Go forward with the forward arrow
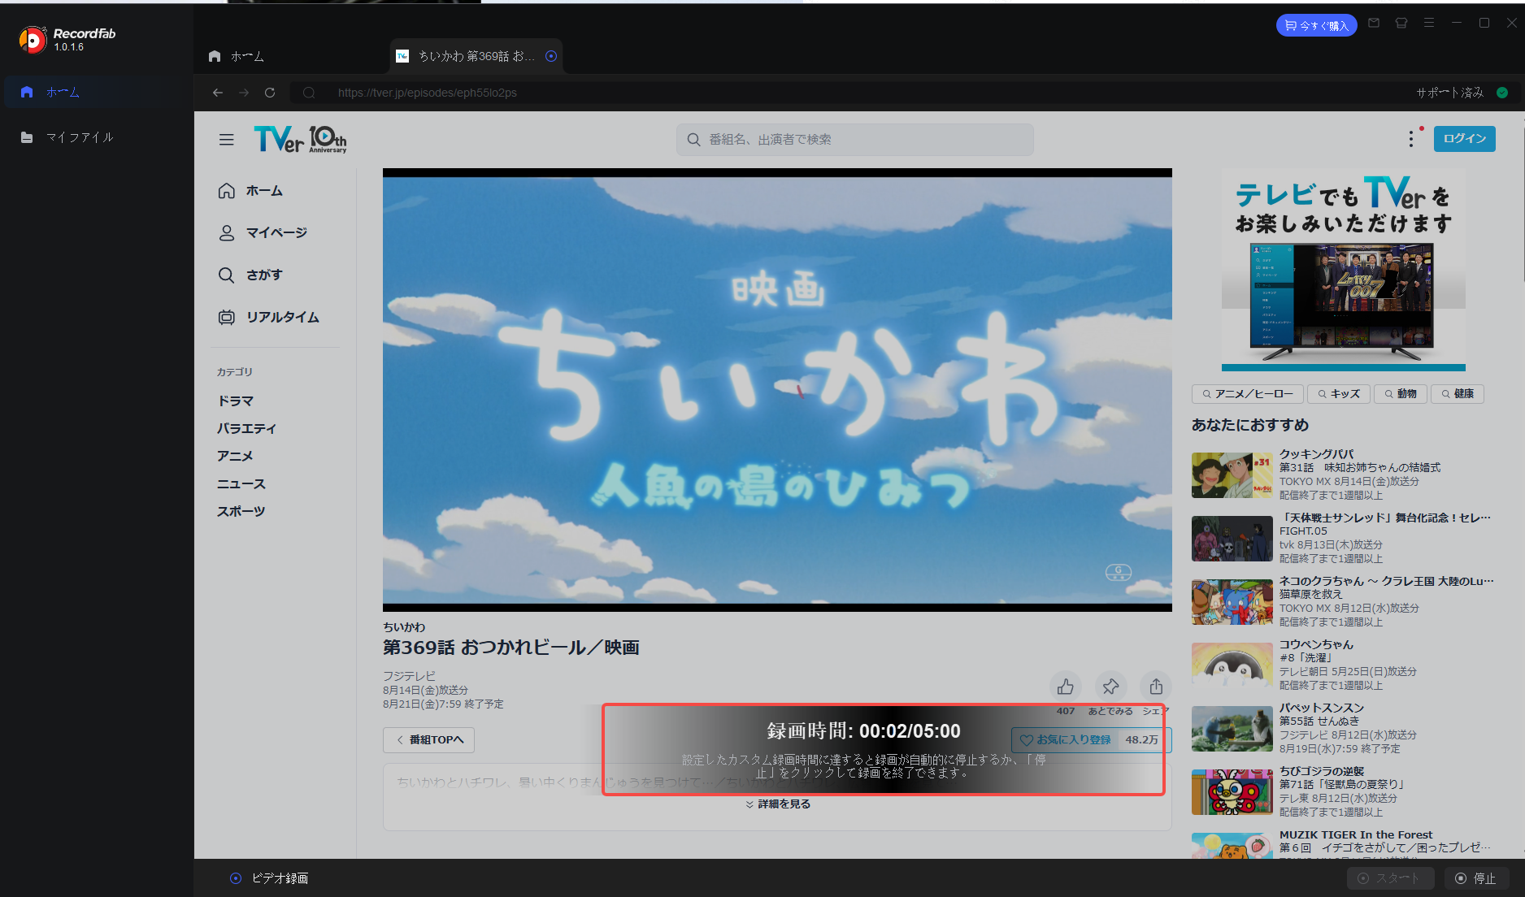The image size is (1525, 897). click(x=244, y=93)
